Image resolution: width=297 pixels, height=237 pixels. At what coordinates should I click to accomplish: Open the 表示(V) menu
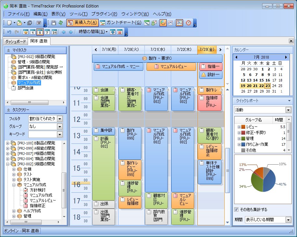pos(58,14)
